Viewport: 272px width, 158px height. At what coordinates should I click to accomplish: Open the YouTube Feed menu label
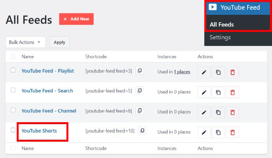240,7
